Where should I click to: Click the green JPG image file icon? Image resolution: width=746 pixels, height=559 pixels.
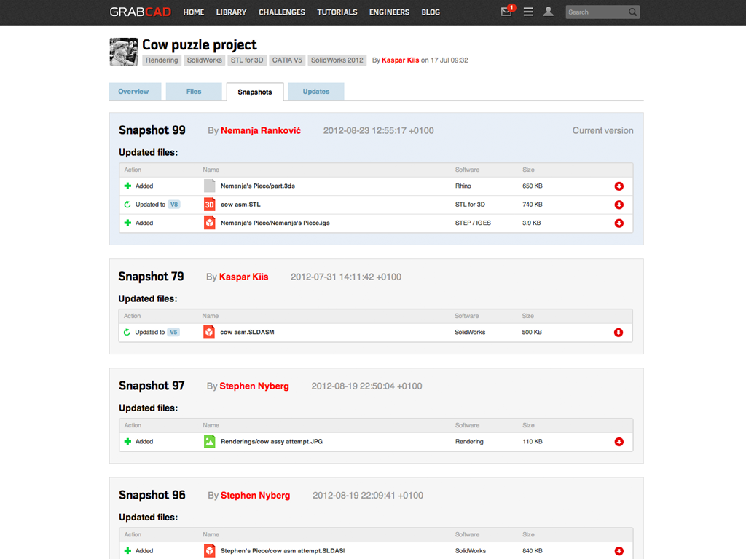[209, 441]
